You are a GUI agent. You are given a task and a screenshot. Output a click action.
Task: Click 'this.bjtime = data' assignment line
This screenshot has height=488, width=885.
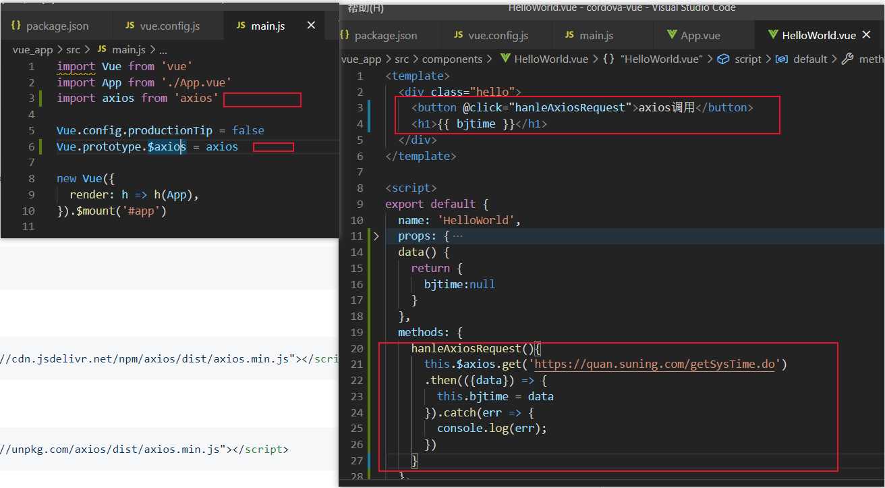[x=495, y=396]
